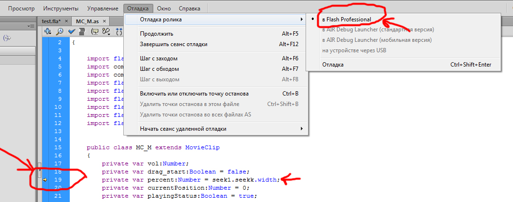Screen dimensions: 513x202
Task: Select в AIR Debug Launcher (стандартная версия)
Action: (403, 30)
